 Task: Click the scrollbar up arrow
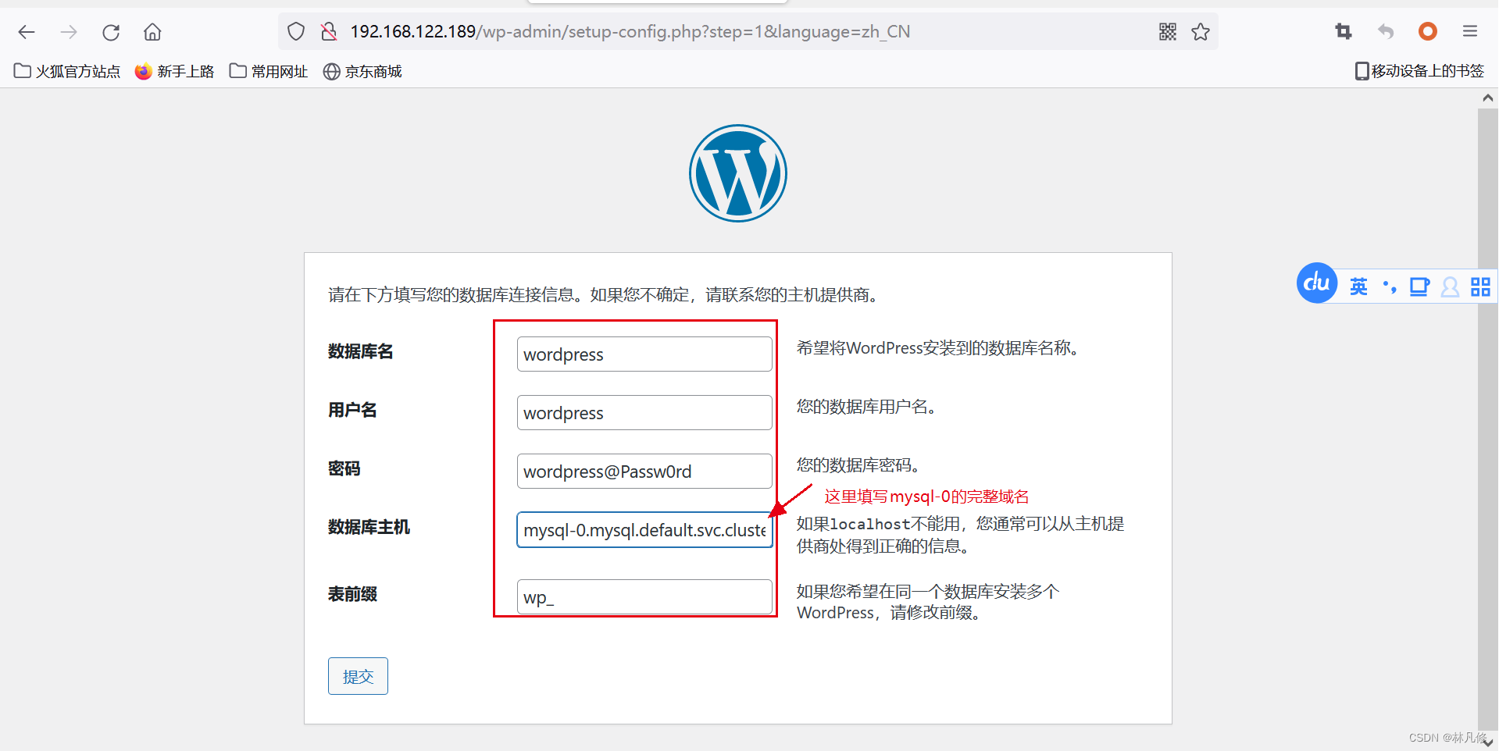(x=1487, y=98)
